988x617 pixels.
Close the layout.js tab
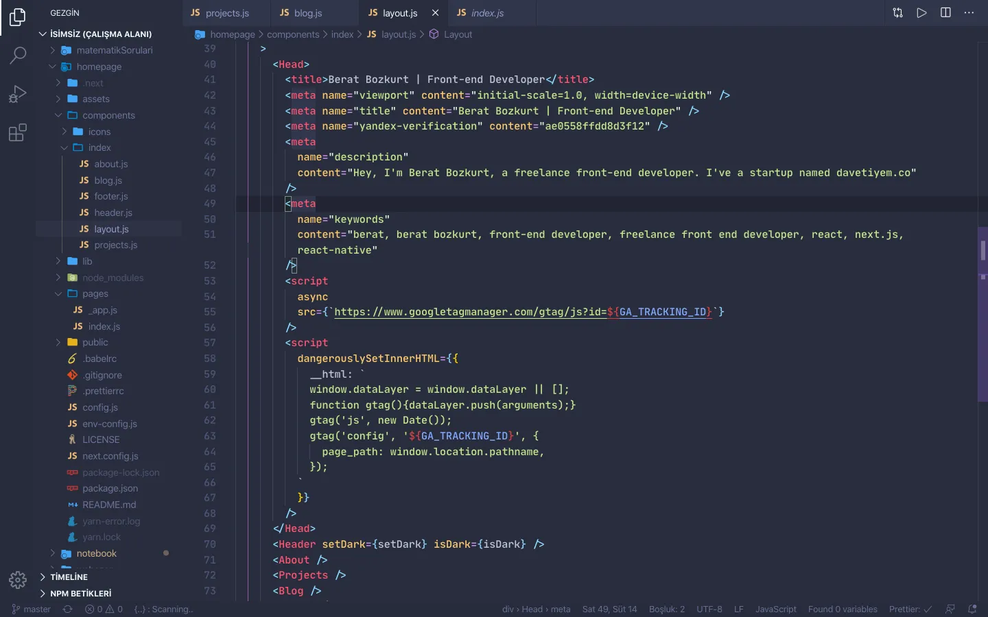pyautogui.click(x=435, y=13)
